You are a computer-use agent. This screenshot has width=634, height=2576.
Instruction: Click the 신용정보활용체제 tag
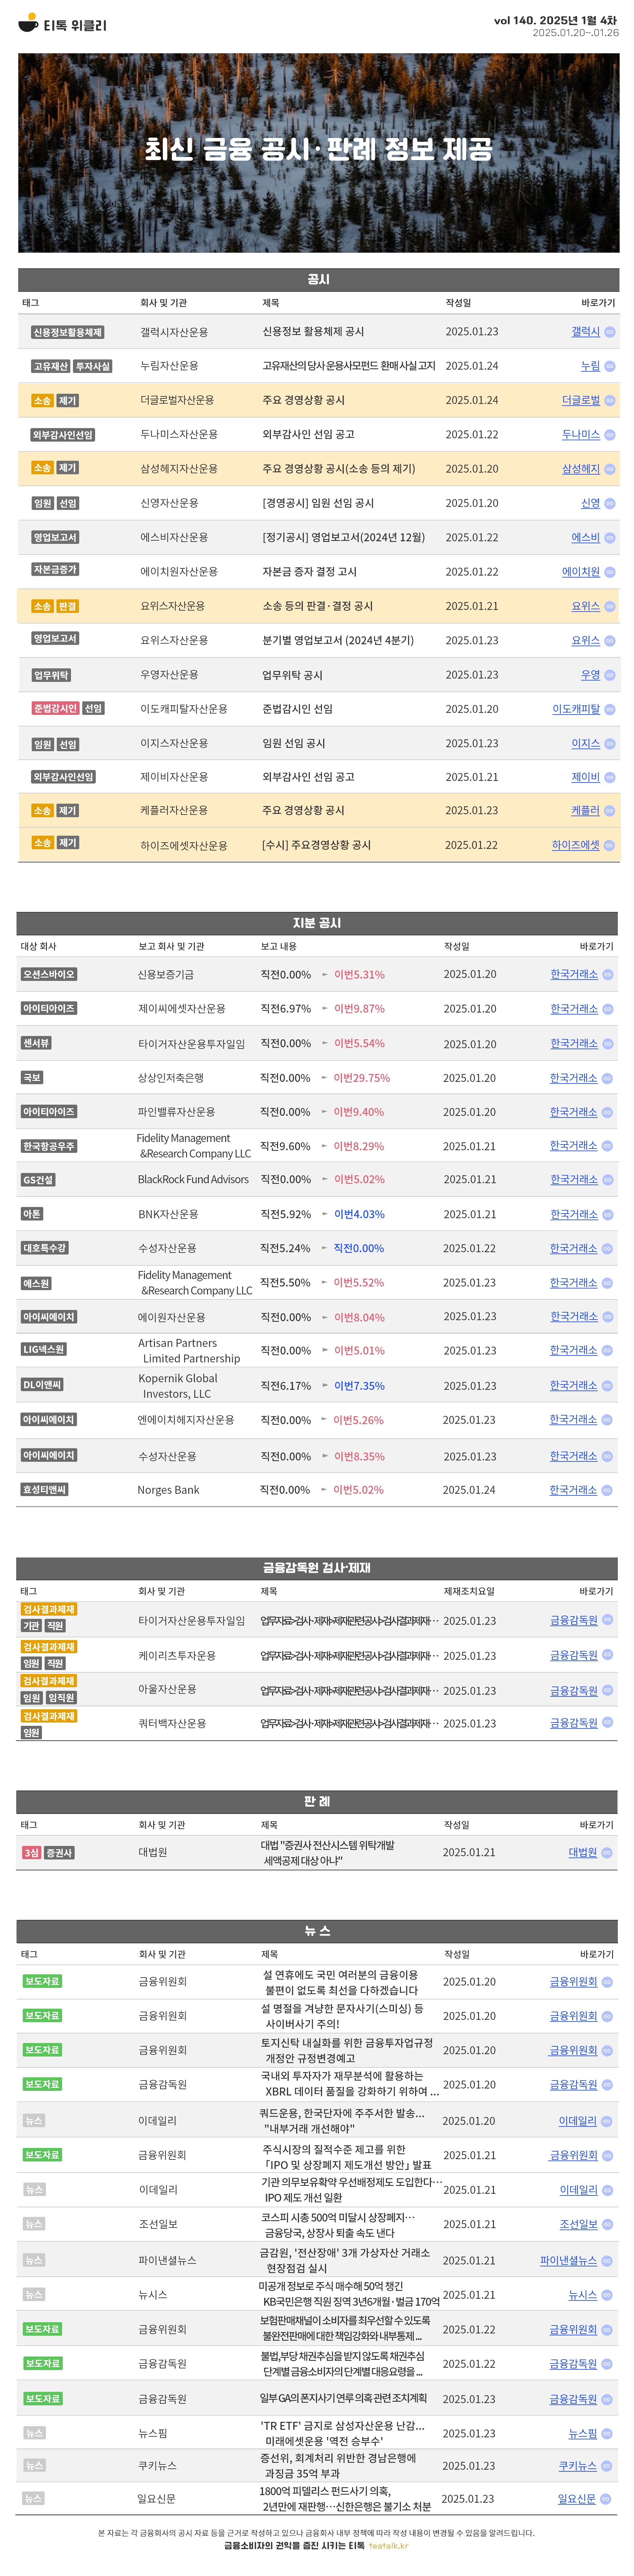point(68,332)
